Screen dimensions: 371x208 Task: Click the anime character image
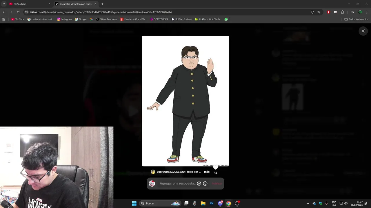[185, 101]
